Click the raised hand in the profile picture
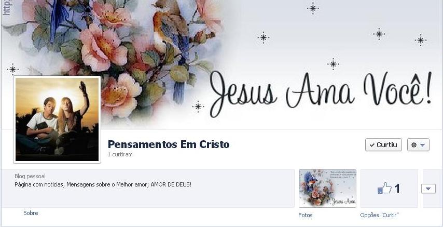Viewport: 443px width, 227px height. click(84, 88)
